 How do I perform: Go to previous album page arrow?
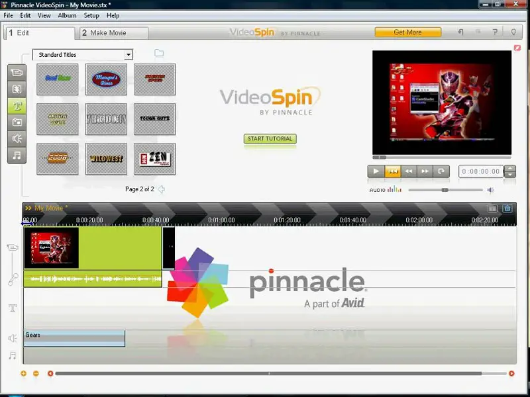pyautogui.click(x=162, y=189)
